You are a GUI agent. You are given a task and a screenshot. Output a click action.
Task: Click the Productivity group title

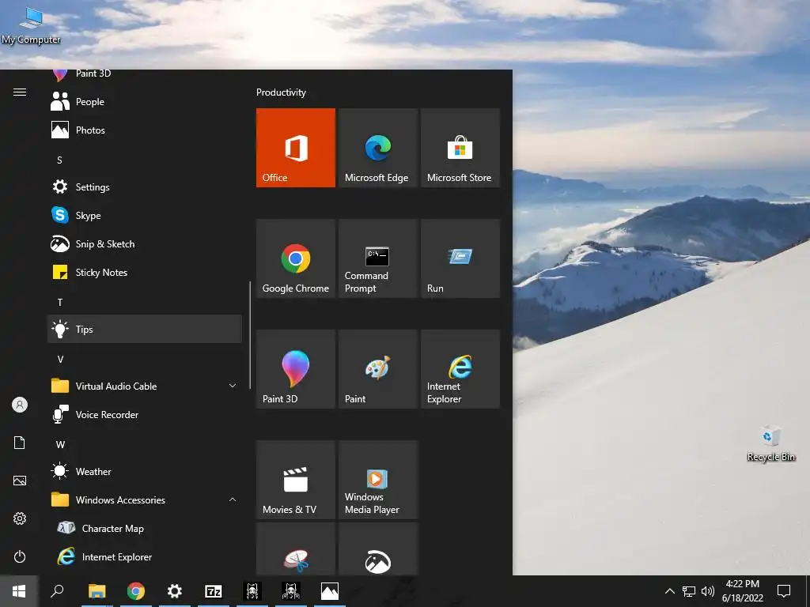pos(281,92)
